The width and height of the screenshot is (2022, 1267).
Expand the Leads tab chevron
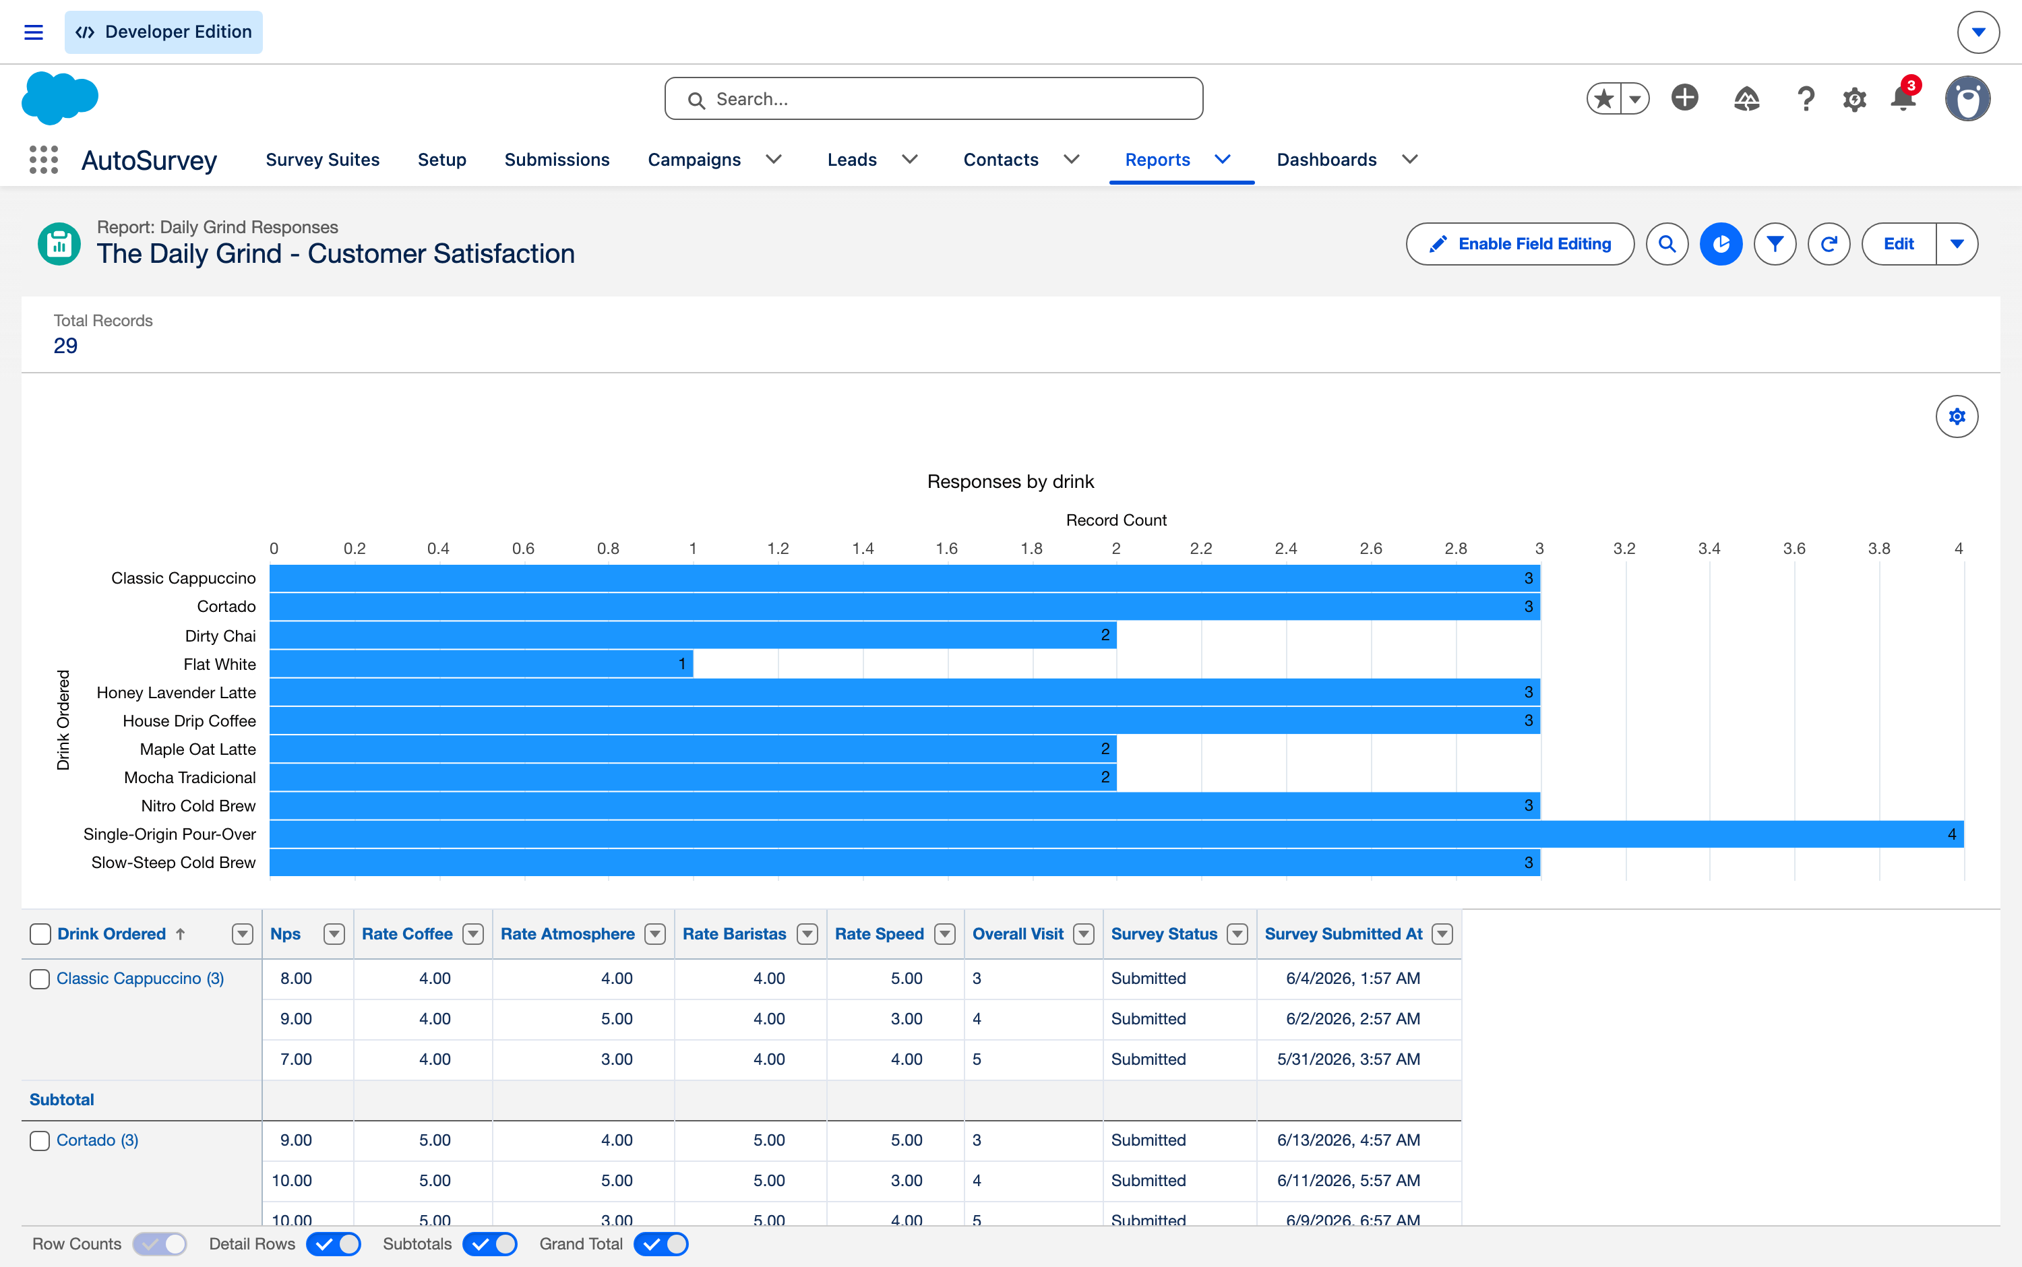point(909,159)
